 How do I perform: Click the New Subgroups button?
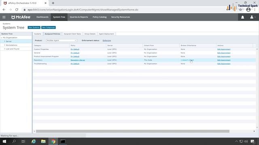49,27
